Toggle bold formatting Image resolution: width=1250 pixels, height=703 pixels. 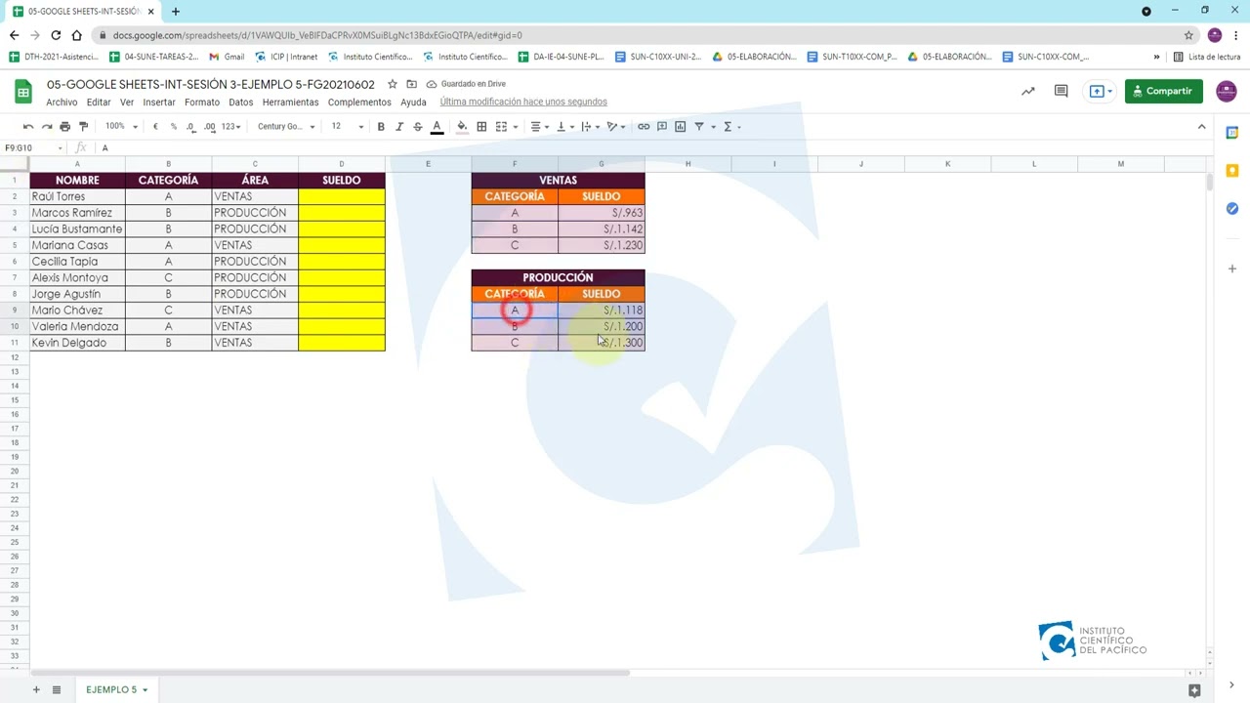coord(381,127)
